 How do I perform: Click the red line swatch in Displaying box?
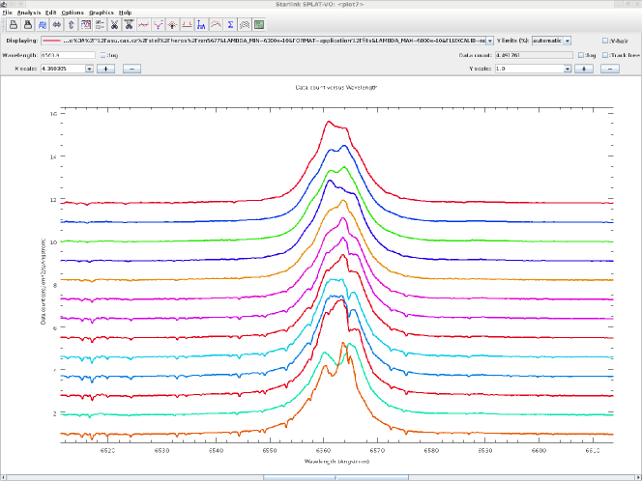pyautogui.click(x=51, y=41)
